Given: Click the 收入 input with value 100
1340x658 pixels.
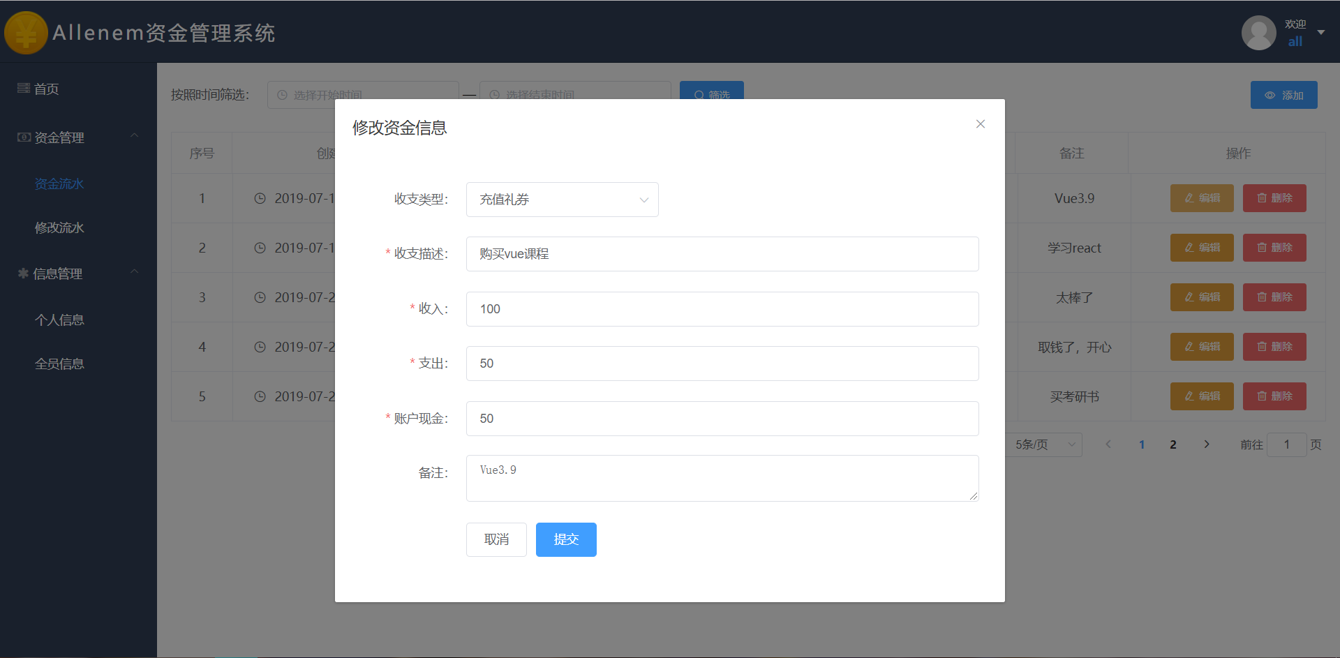Looking at the screenshot, I should (x=722, y=309).
